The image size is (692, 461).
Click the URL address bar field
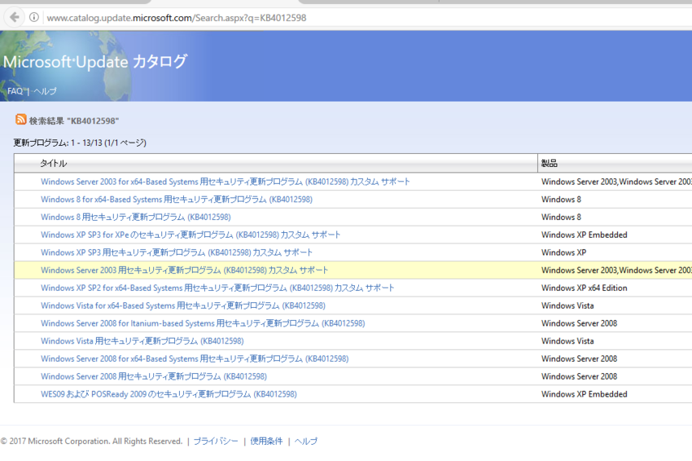(x=366, y=18)
